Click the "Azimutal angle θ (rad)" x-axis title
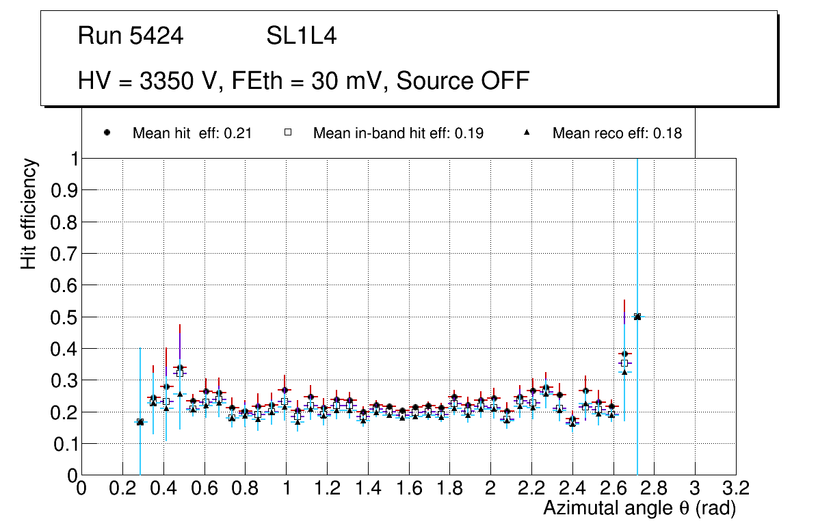This screenshot has height=528, width=818. point(639,508)
